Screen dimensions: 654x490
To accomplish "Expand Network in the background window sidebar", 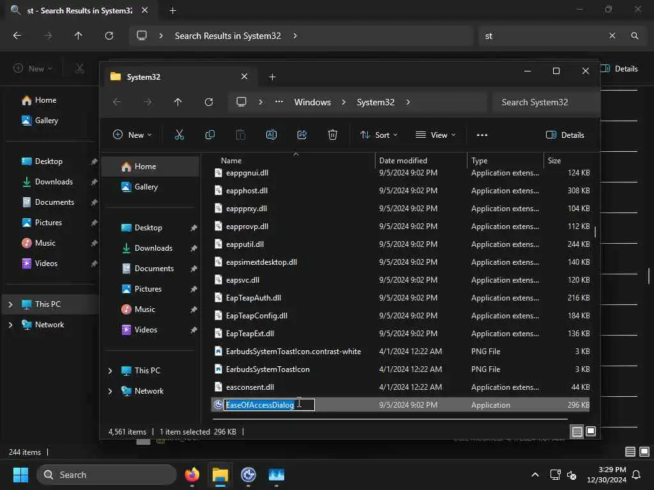I will 11,325.
